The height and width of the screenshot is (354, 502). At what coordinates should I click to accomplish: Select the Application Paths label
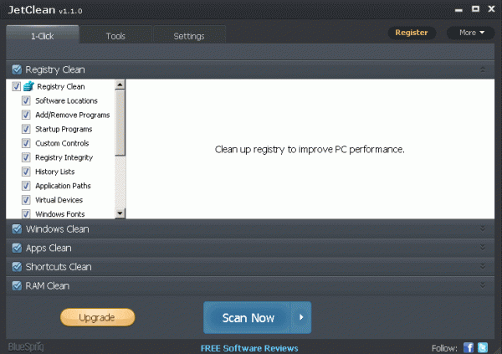coord(63,186)
